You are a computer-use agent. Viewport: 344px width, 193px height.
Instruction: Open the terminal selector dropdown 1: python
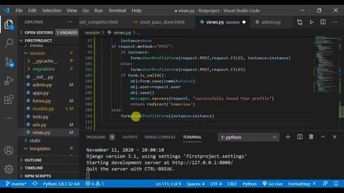(248, 137)
